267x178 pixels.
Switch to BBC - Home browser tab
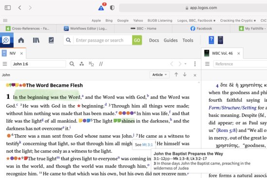pos(143,29)
